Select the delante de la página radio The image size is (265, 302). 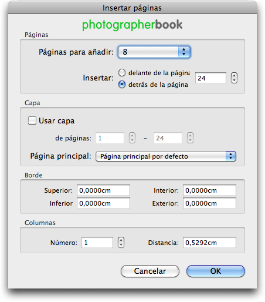click(122, 73)
